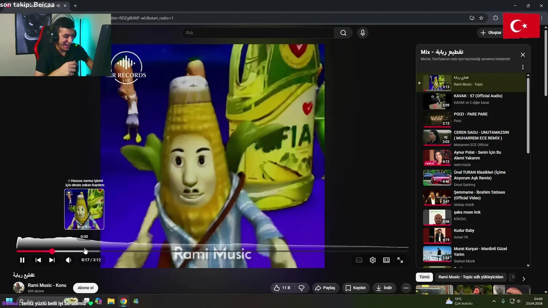Toggle subtitles with the captions icon
548x308 pixels.
tap(359, 260)
